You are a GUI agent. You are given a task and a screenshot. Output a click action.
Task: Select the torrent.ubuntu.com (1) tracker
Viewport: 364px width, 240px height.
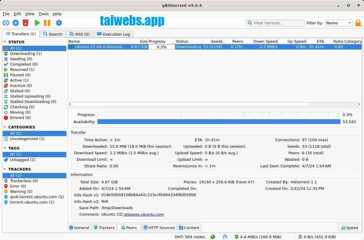34,202
